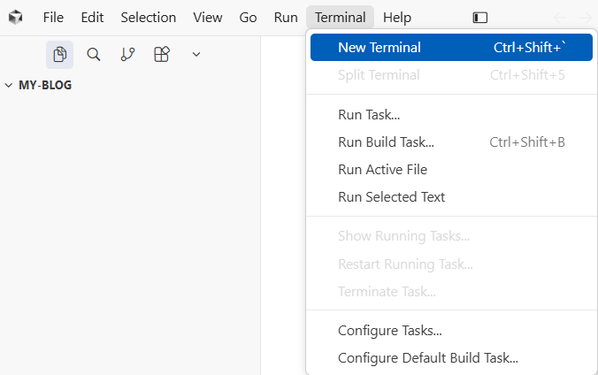This screenshot has width=598, height=375.
Task: Open the File menu
Action: click(53, 18)
